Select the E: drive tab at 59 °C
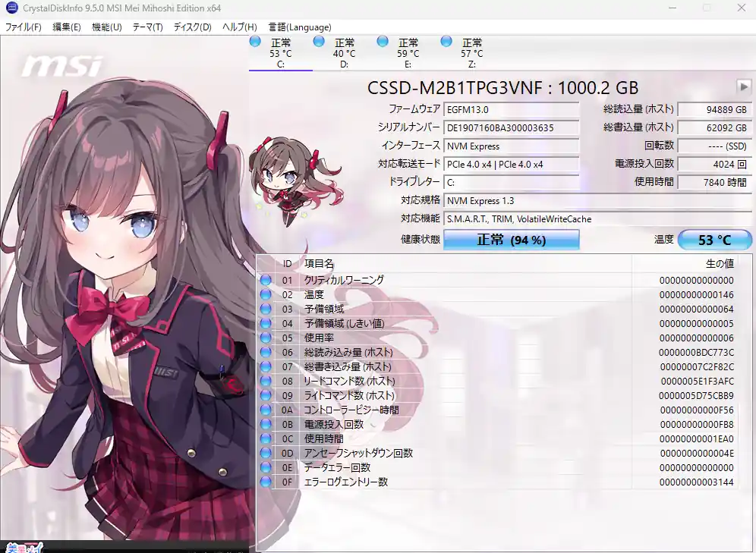The width and height of the screenshot is (756, 553). [x=408, y=53]
